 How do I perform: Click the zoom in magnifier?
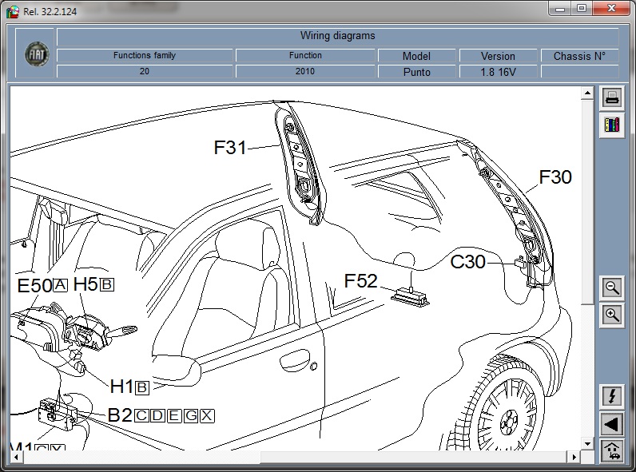612,315
